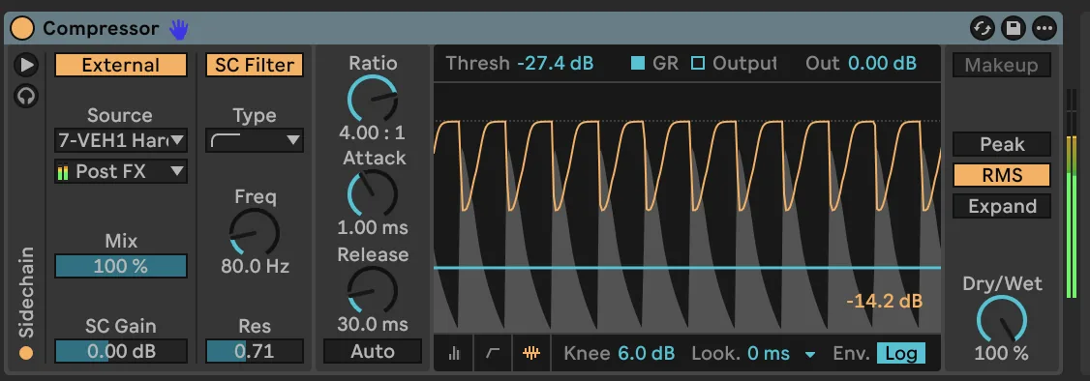The image size is (1090, 381).
Task: Open the filter Type dropdown
Action: click(255, 141)
